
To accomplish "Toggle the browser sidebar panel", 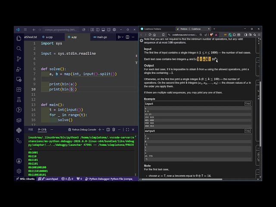I will (246, 35).
